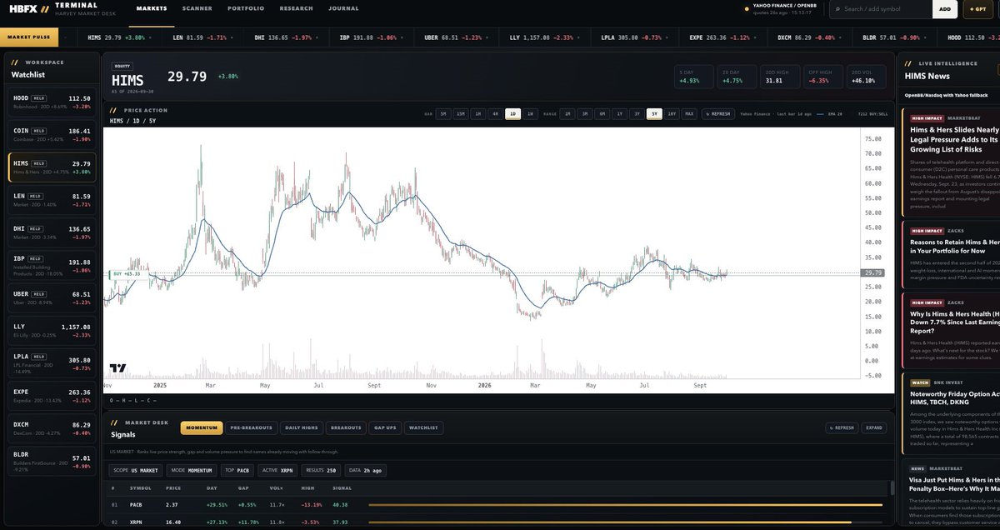
Task: Click the TradingView logo on the chart
Action: click(x=117, y=367)
